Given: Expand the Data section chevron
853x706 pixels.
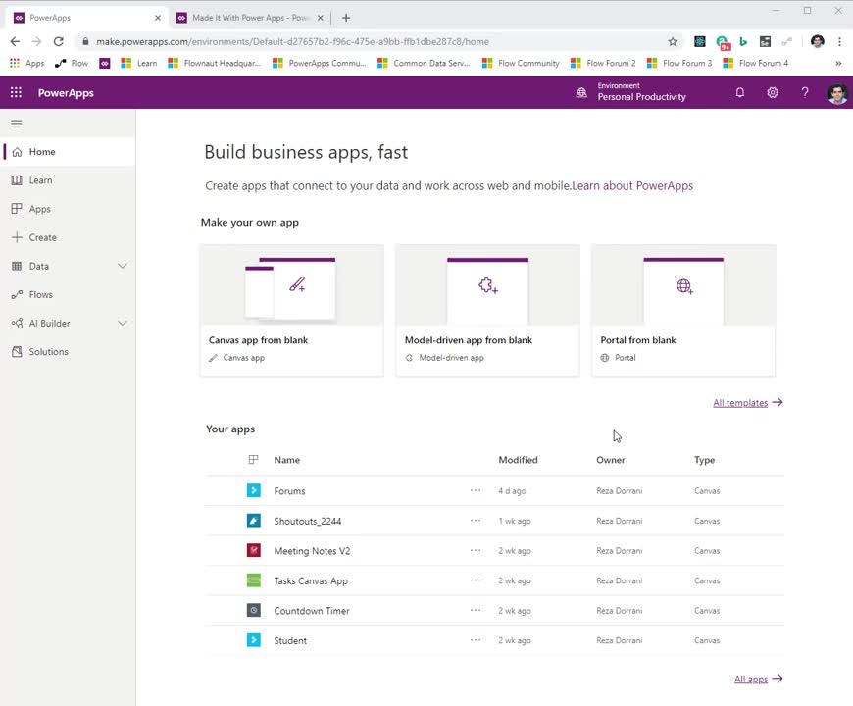Looking at the screenshot, I should point(123,266).
